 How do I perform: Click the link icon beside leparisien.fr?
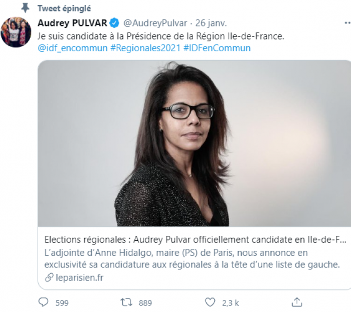point(48,277)
